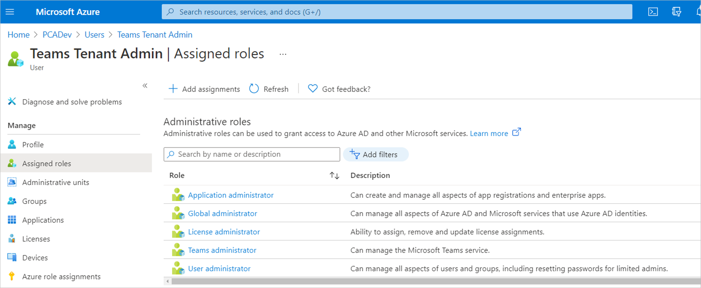701x288 pixels.
Task: Click the Administrative units icon
Action: tap(12, 182)
